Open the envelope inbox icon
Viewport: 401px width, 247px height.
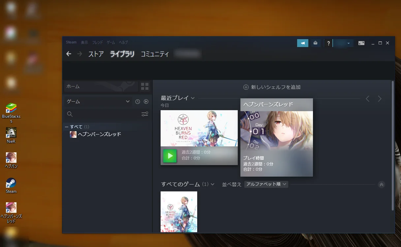tap(316, 43)
